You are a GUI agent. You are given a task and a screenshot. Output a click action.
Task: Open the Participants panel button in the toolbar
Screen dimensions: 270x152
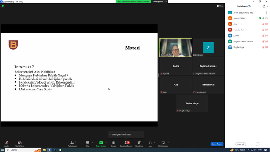(x=72, y=144)
